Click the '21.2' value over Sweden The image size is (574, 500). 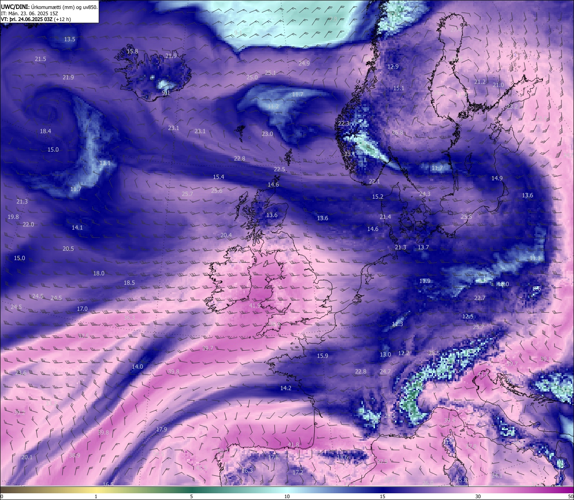(x=480, y=82)
